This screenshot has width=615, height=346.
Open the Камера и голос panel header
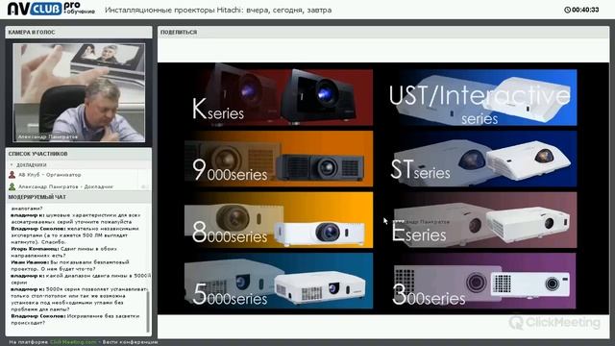pyautogui.click(x=79, y=32)
